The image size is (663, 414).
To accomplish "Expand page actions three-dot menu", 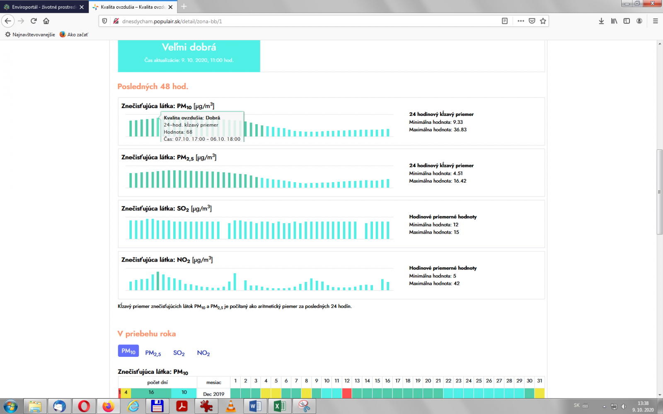I will 521,21.
